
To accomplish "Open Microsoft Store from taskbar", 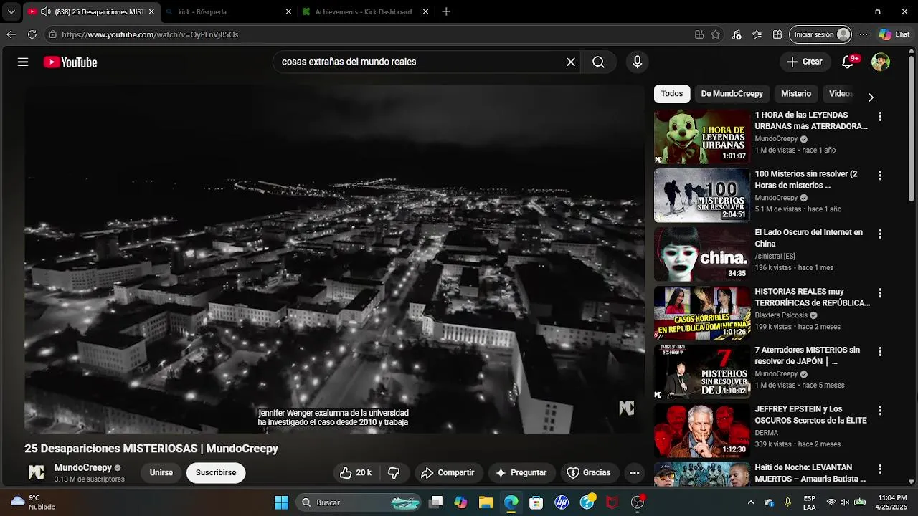I will (536, 502).
